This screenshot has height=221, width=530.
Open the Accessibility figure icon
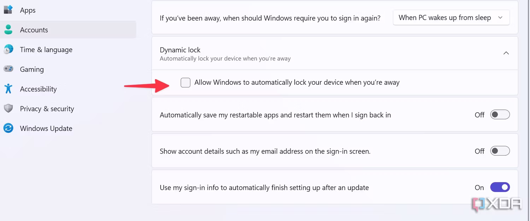click(x=8, y=89)
